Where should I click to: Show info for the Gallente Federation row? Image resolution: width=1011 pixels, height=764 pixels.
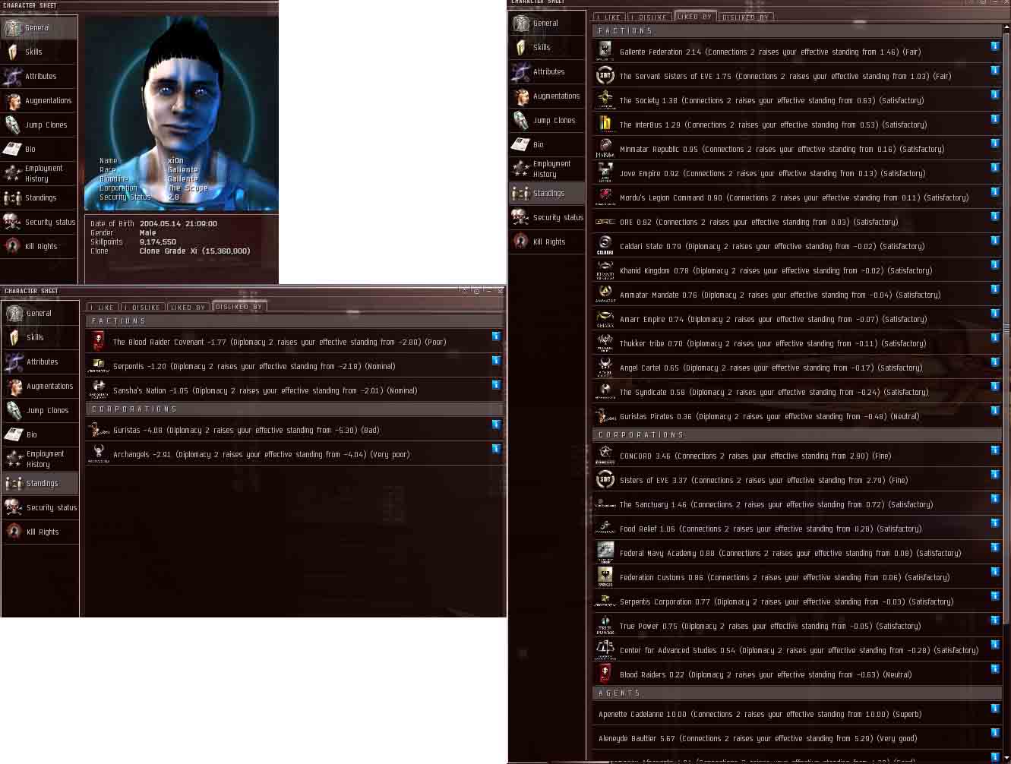(995, 46)
